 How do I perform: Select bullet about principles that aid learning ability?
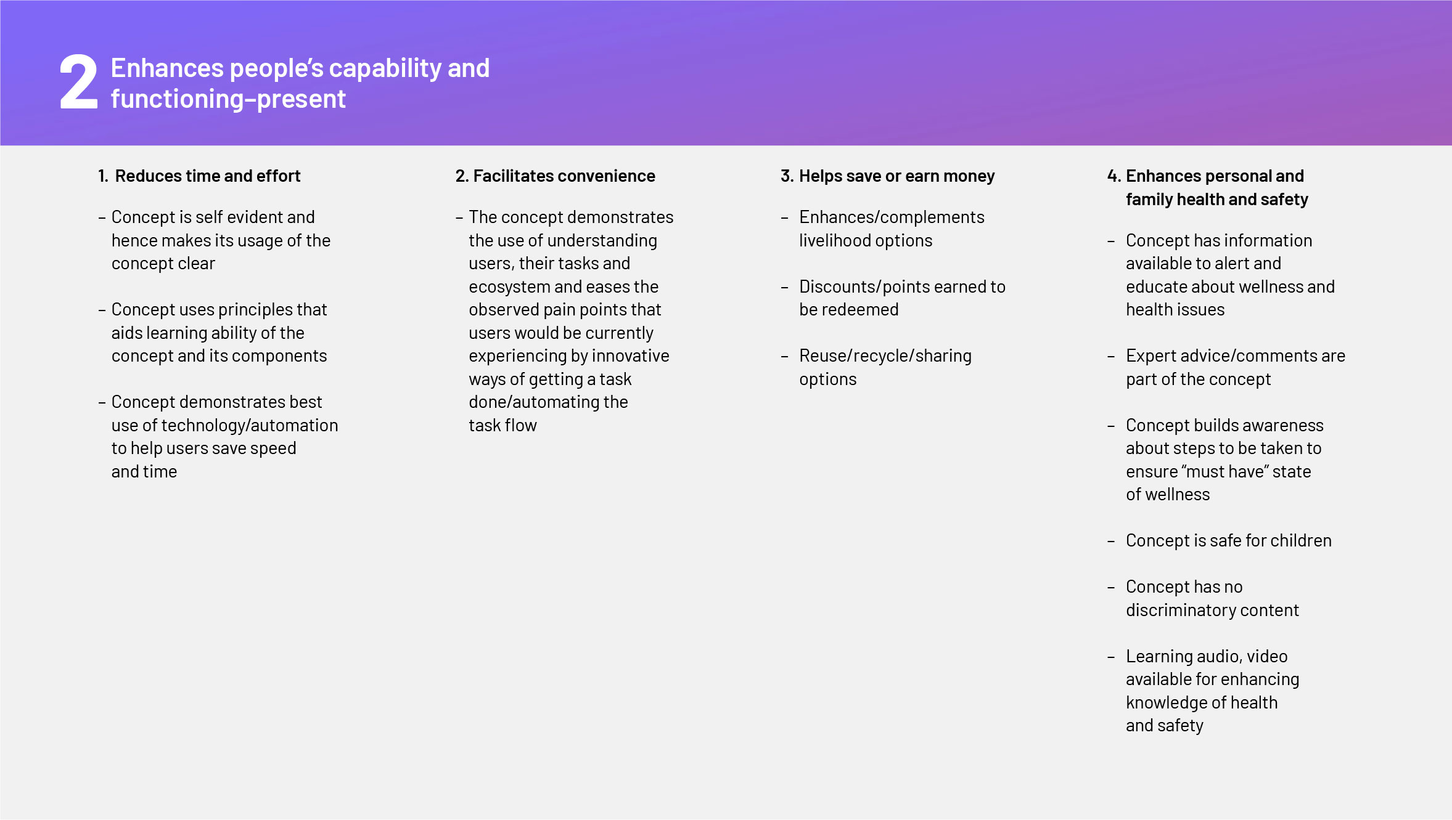point(219,333)
